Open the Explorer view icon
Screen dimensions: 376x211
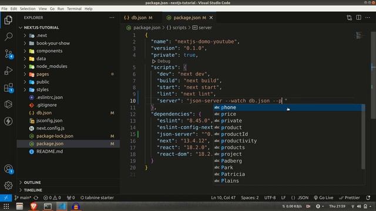(x=8, y=20)
